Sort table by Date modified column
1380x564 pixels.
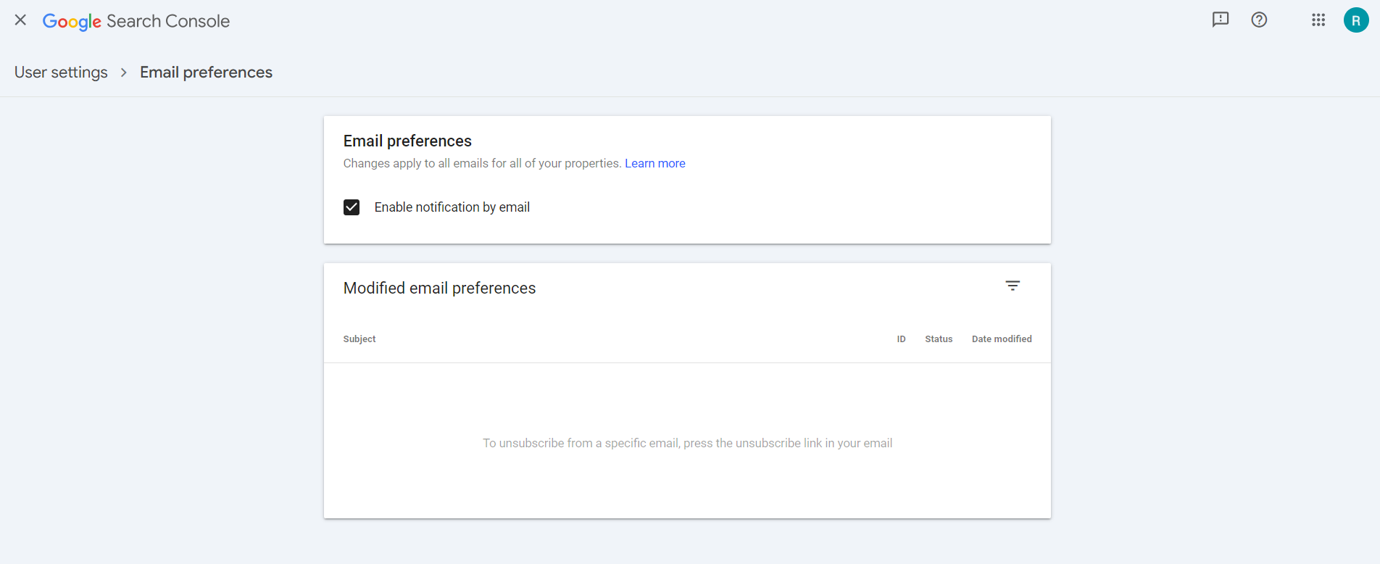click(1002, 339)
